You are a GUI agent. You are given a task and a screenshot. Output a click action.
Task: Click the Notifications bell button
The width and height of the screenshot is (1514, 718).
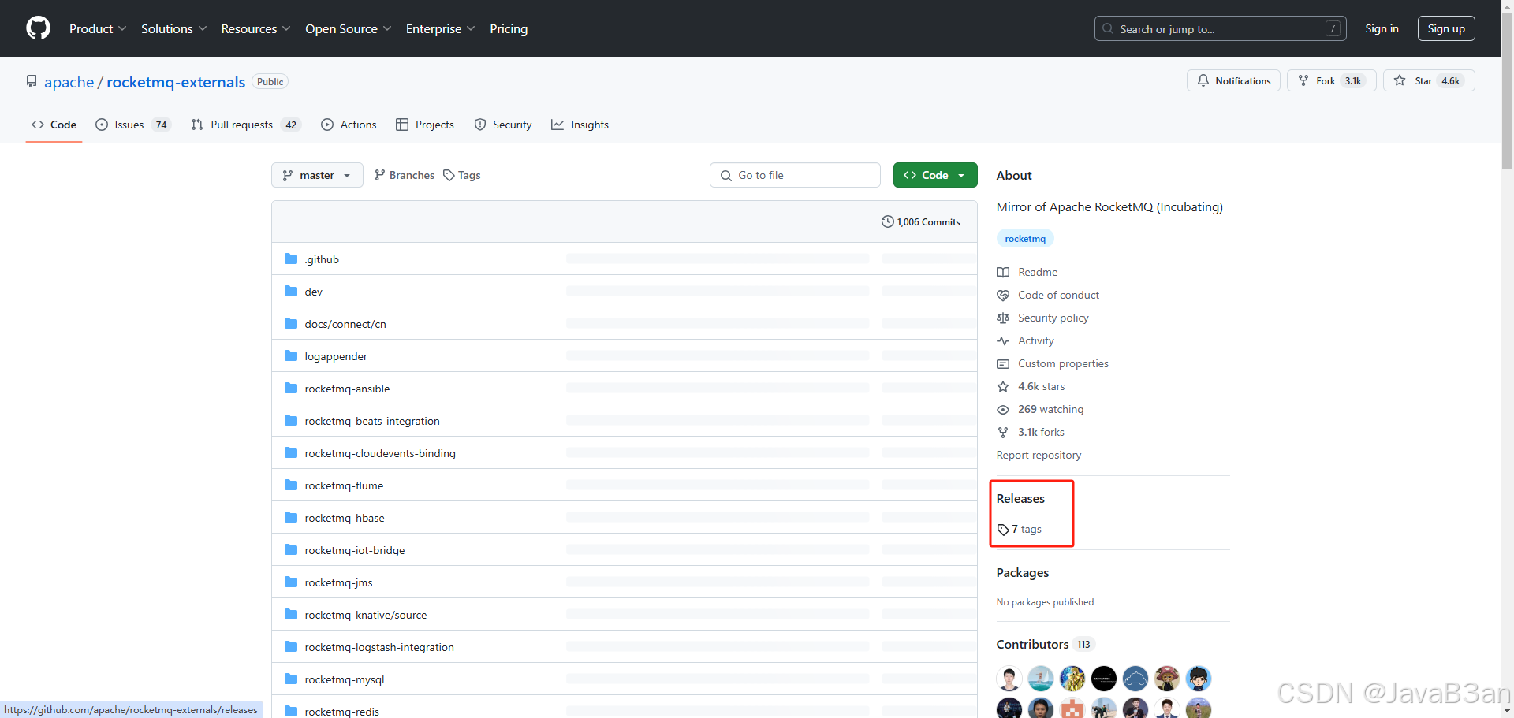tap(1234, 80)
